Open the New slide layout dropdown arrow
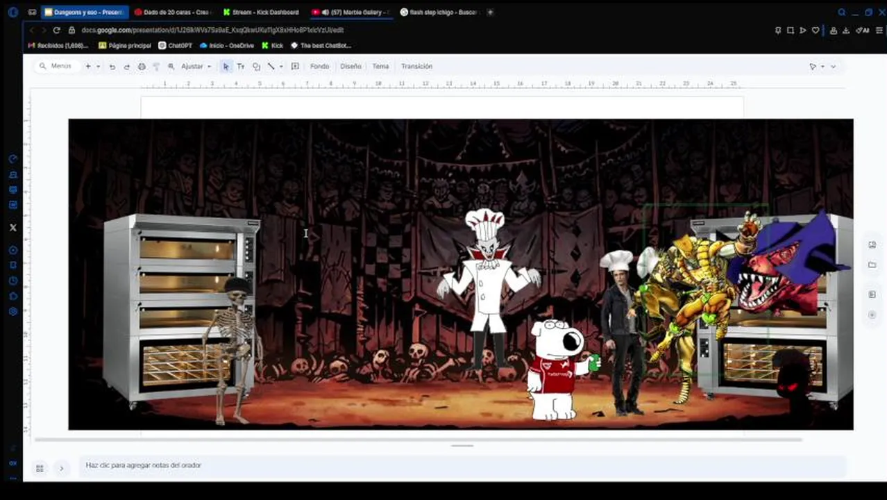 click(98, 67)
